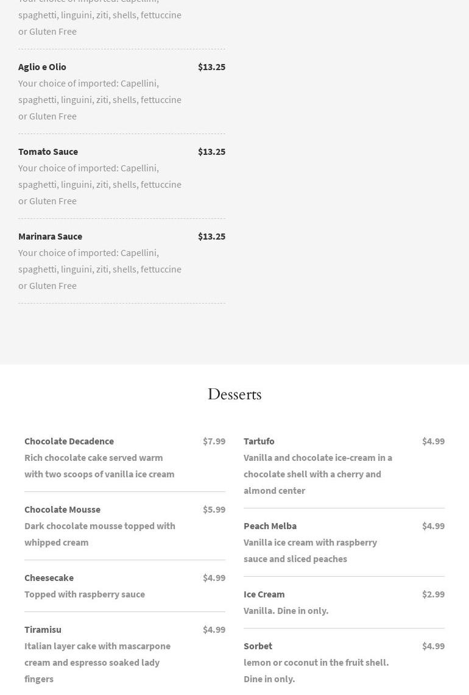Click the Tiramisu description about mascarpone cream
The image size is (469, 695).
(x=97, y=662)
